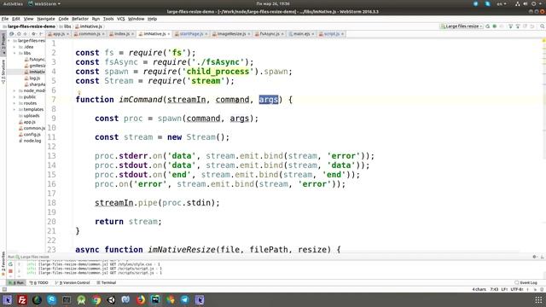546x307 pixels.
Task: Open the Navigate menu
Action: point(46,19)
